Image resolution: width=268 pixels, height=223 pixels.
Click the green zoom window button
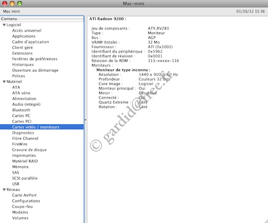tap(19, 3)
